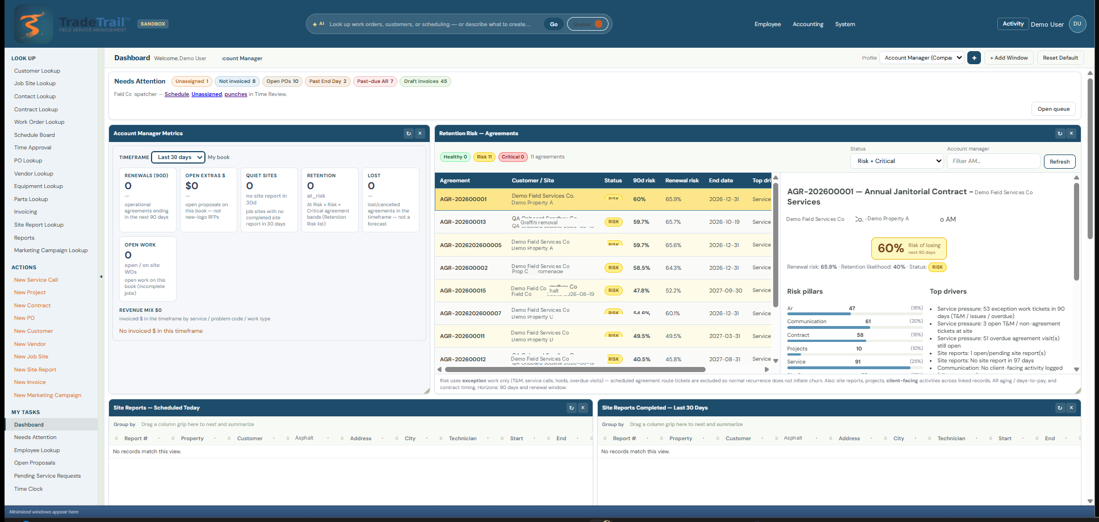Click the Open queue button
This screenshot has height=522, width=1099.
pyautogui.click(x=1053, y=109)
